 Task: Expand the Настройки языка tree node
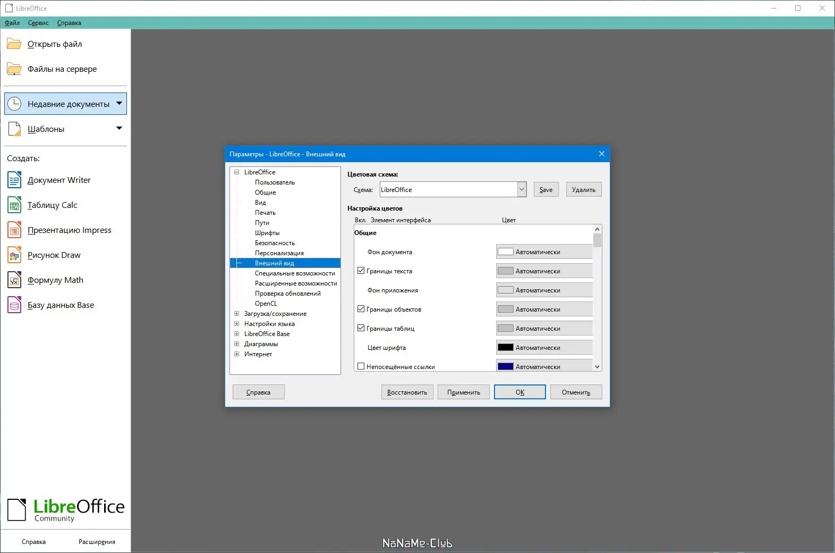(x=237, y=323)
